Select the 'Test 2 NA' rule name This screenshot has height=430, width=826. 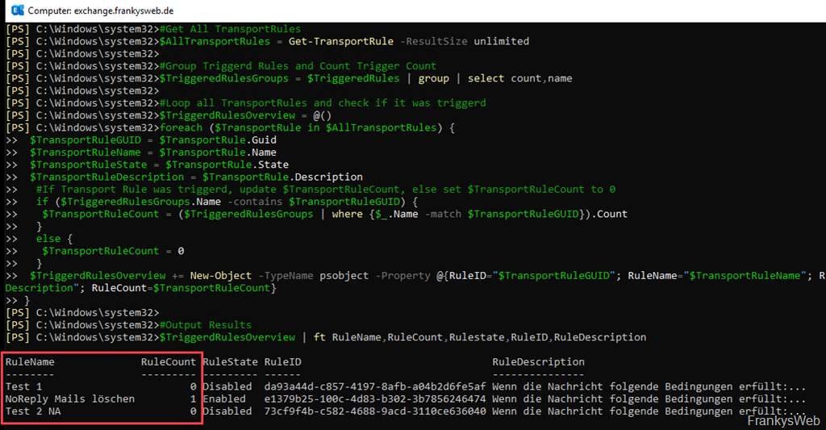[32, 411]
